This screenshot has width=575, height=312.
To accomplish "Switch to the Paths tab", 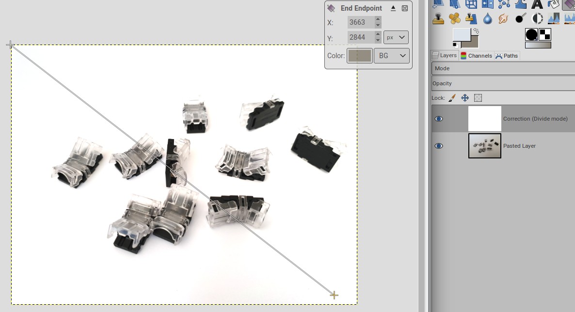I will [507, 55].
